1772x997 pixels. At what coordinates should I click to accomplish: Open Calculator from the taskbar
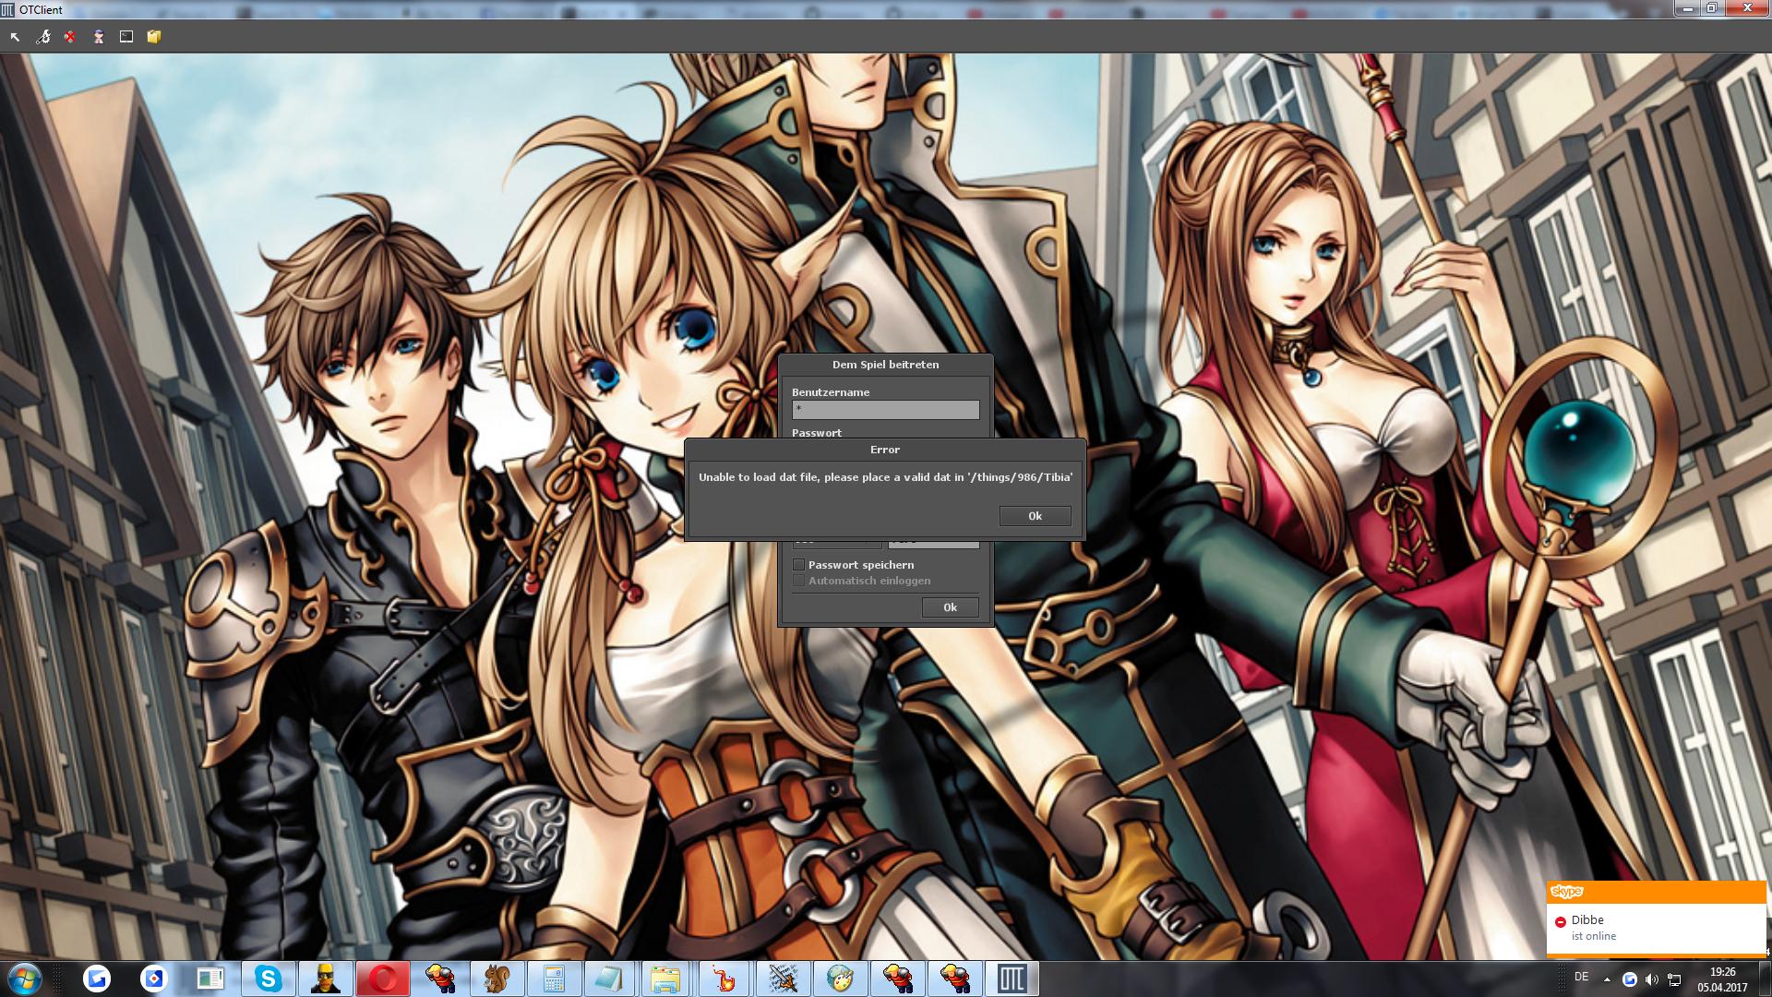click(555, 979)
